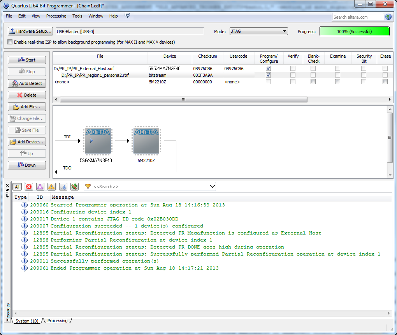This screenshot has width=397, height=335.
Task: Switch to the Processing messages tab
Action: 57,321
